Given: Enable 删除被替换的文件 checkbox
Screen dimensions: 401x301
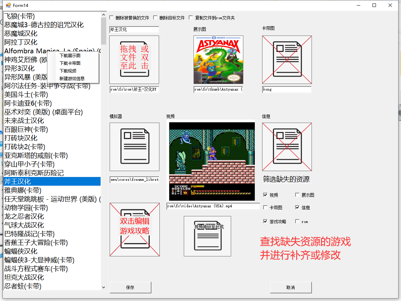Looking at the screenshot, I should click(111, 18).
